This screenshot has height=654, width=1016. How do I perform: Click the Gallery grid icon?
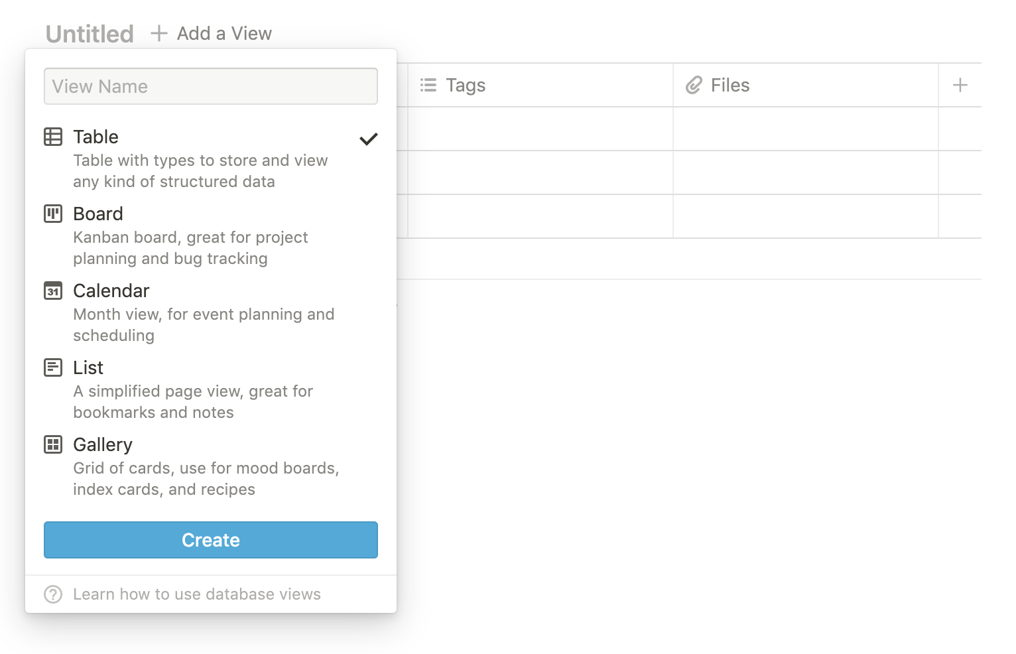click(x=53, y=444)
